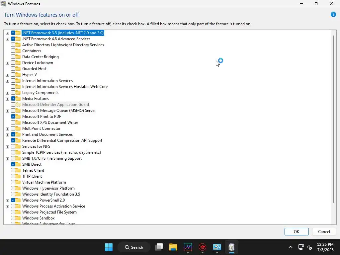Enable the TFTP Client checkbox

13,176
